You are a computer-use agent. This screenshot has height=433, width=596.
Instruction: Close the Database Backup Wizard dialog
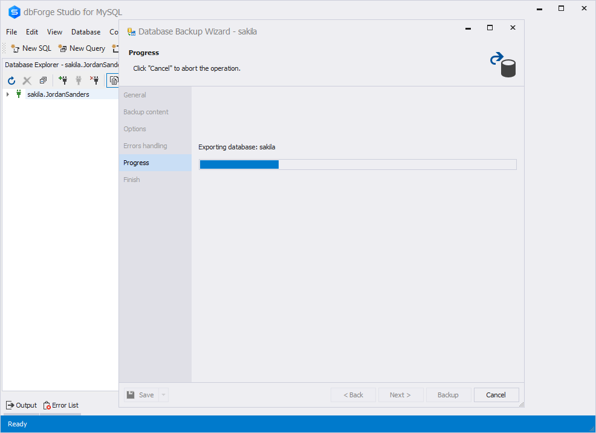click(x=513, y=28)
